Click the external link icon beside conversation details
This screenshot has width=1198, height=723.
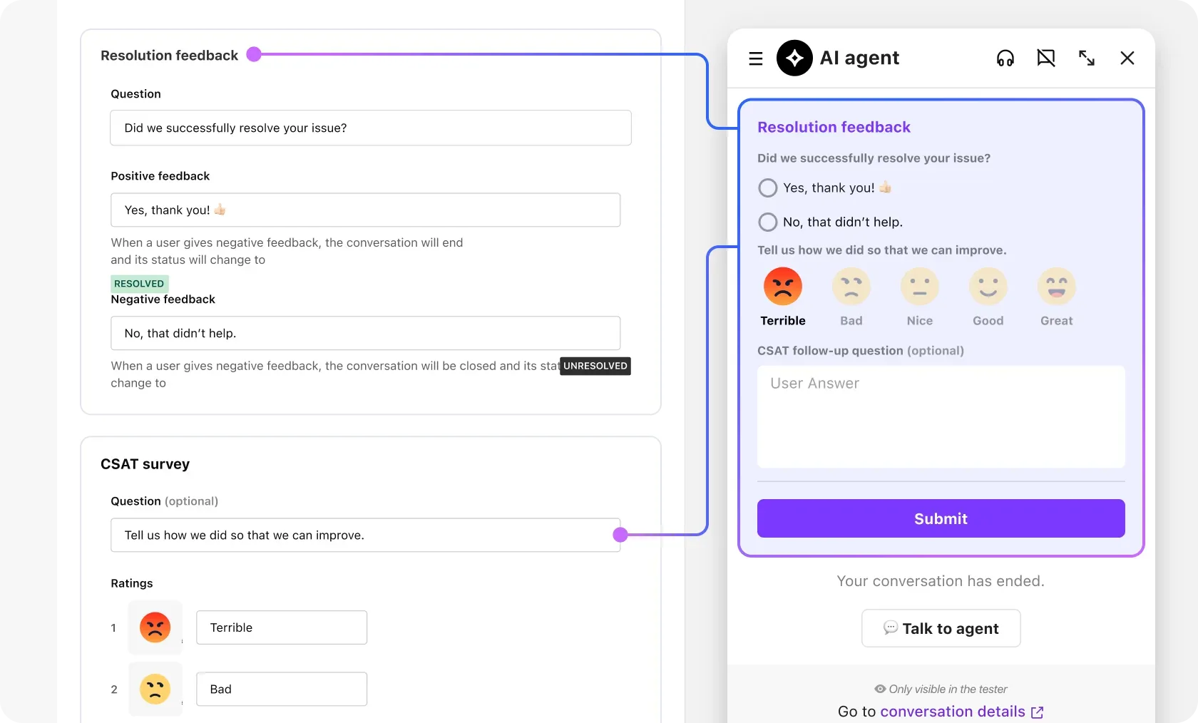pyautogui.click(x=1037, y=711)
